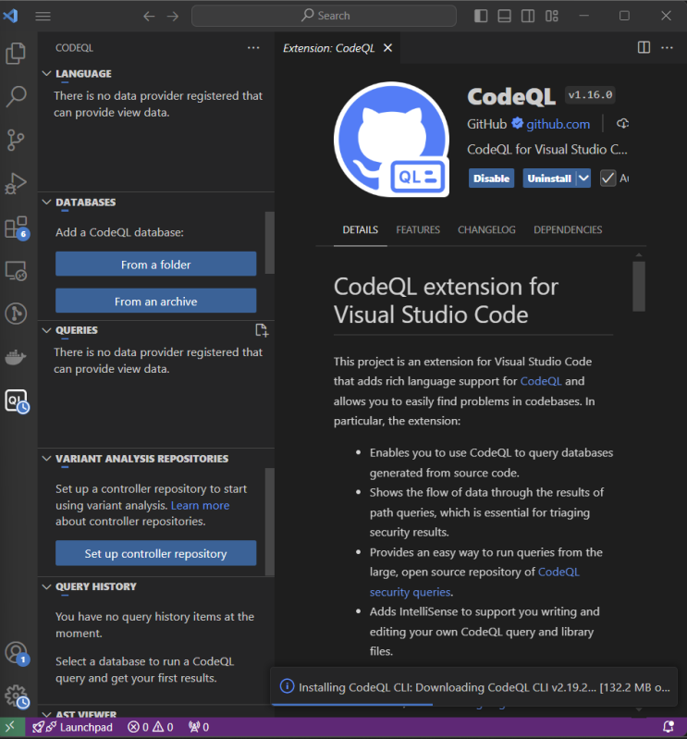Open the Manage gear settings menu

coord(17,696)
